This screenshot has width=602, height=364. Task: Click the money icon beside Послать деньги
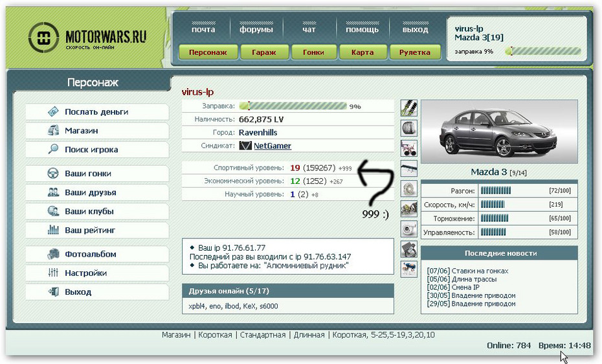tap(53, 112)
